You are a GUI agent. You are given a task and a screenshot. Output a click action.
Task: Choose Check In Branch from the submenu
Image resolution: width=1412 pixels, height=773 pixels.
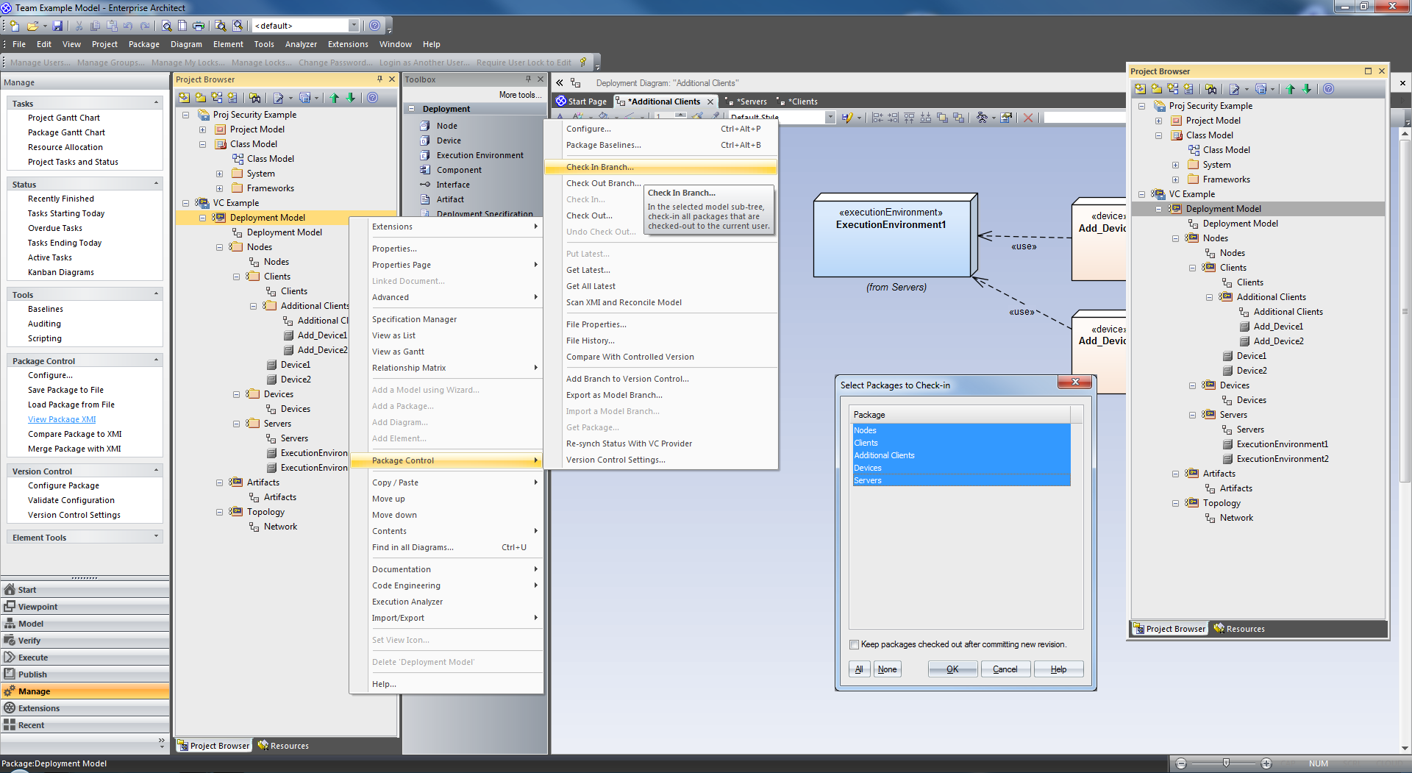click(599, 167)
